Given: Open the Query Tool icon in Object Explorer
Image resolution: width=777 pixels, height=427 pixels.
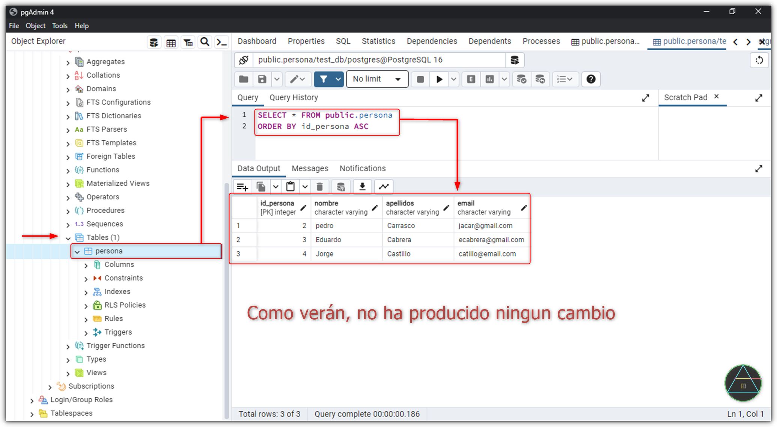Looking at the screenshot, I should (154, 42).
